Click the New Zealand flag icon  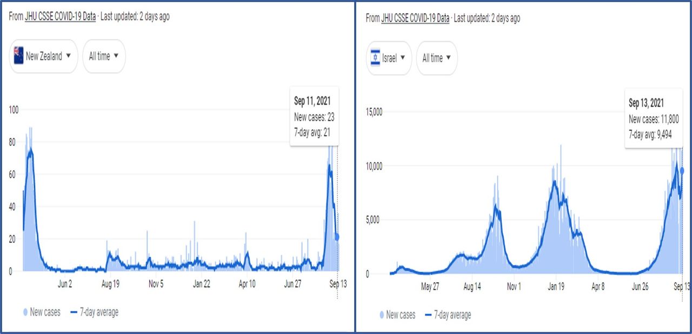(18, 56)
